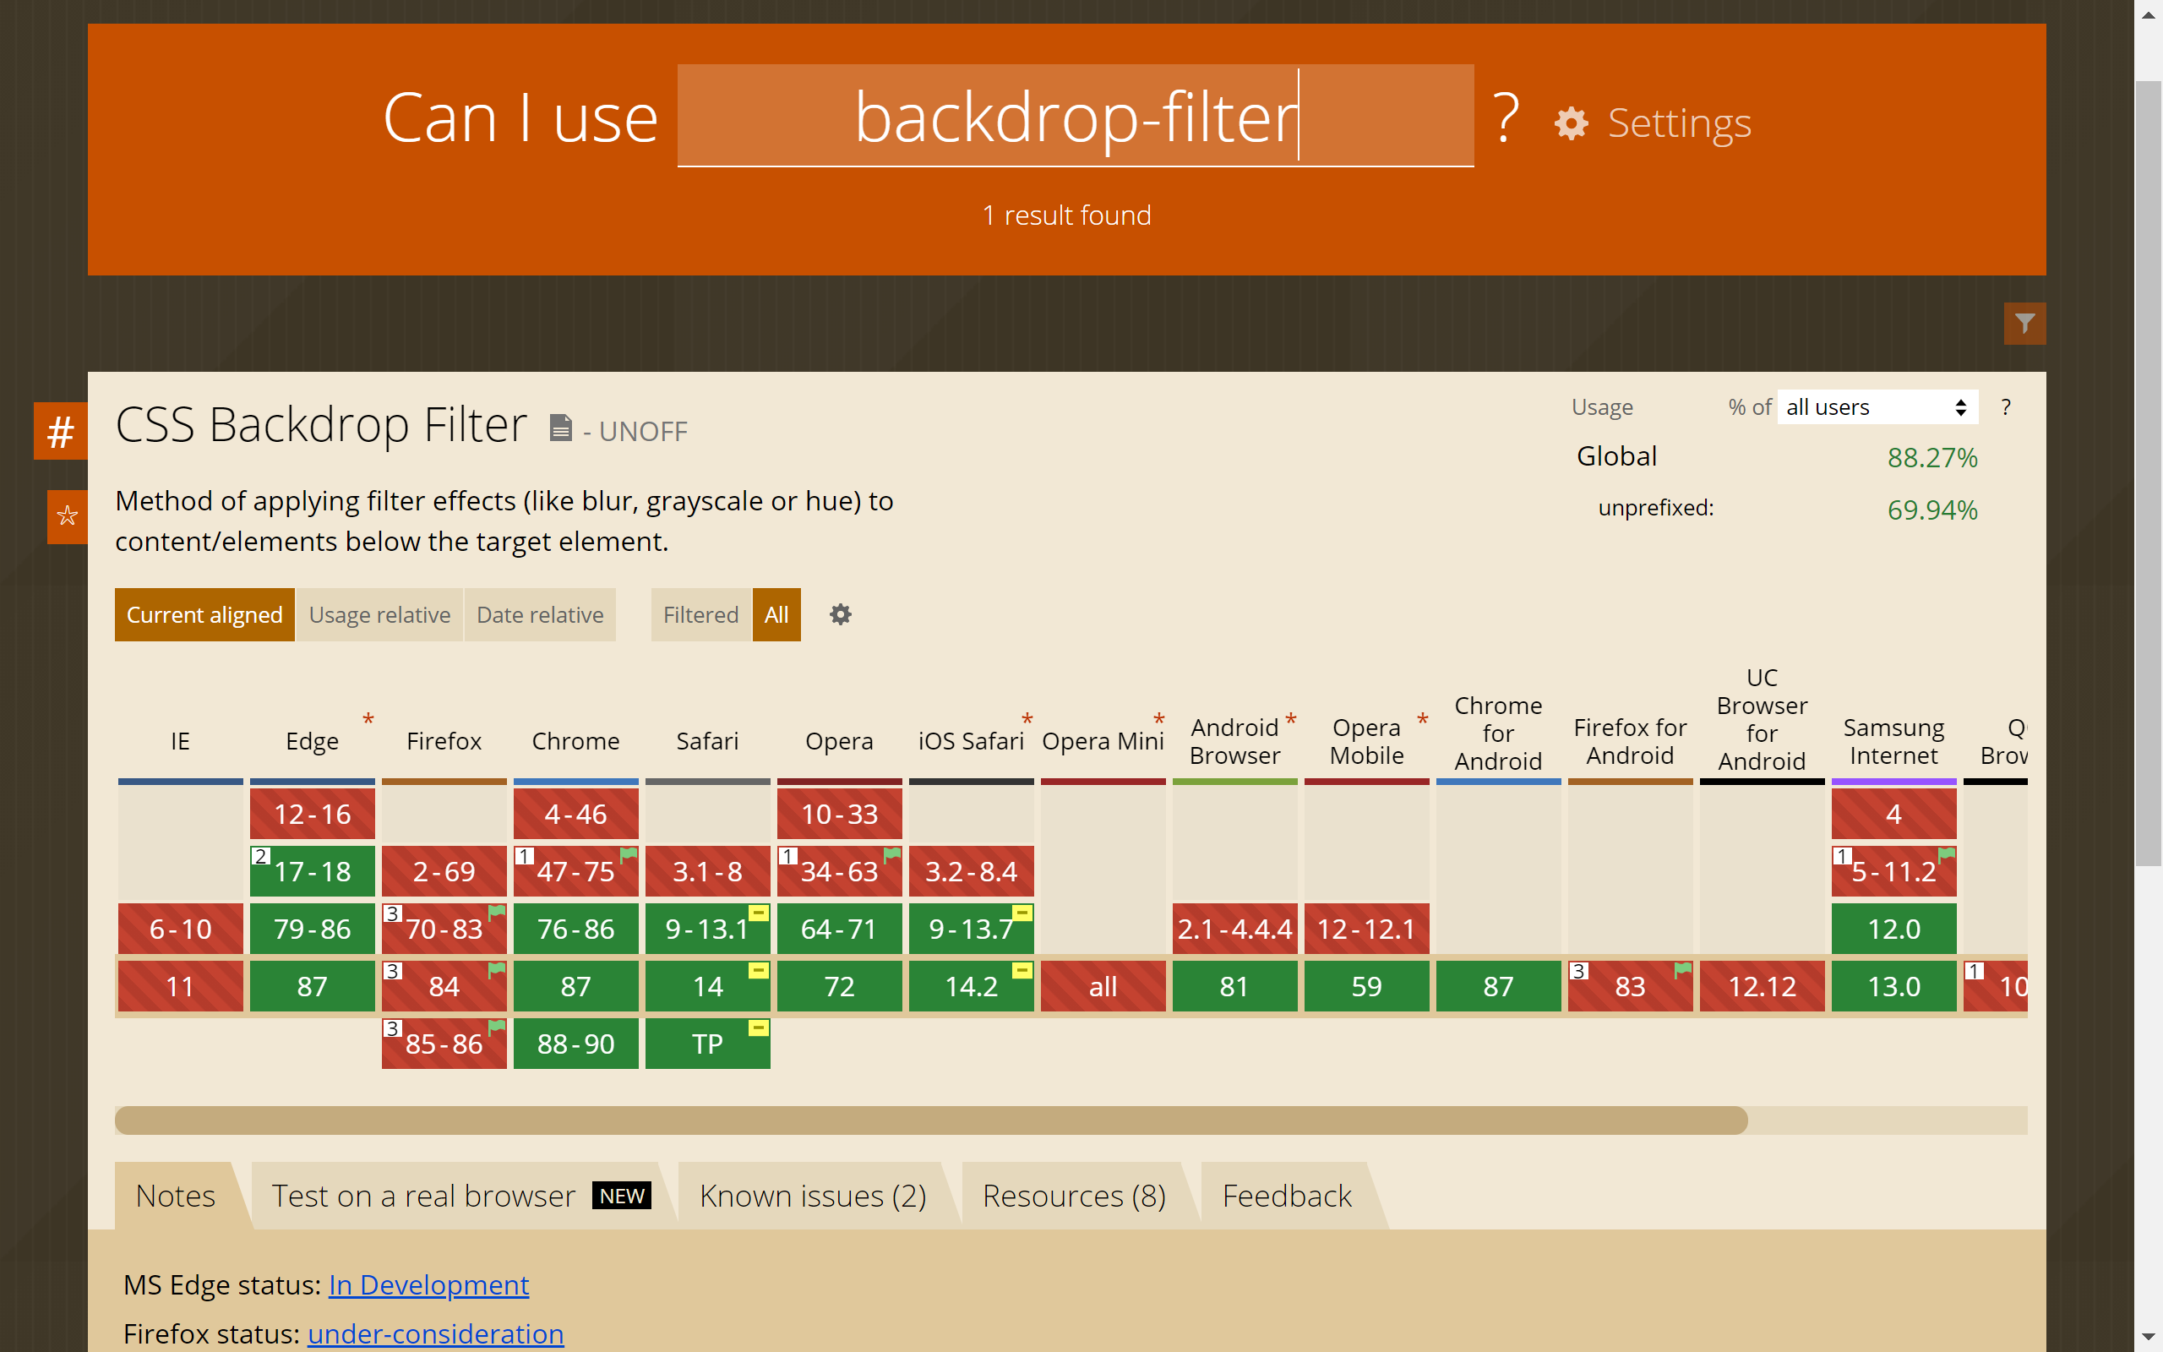This screenshot has height=1352, width=2163.
Task: Click the hash permalink icon
Action: point(61,431)
